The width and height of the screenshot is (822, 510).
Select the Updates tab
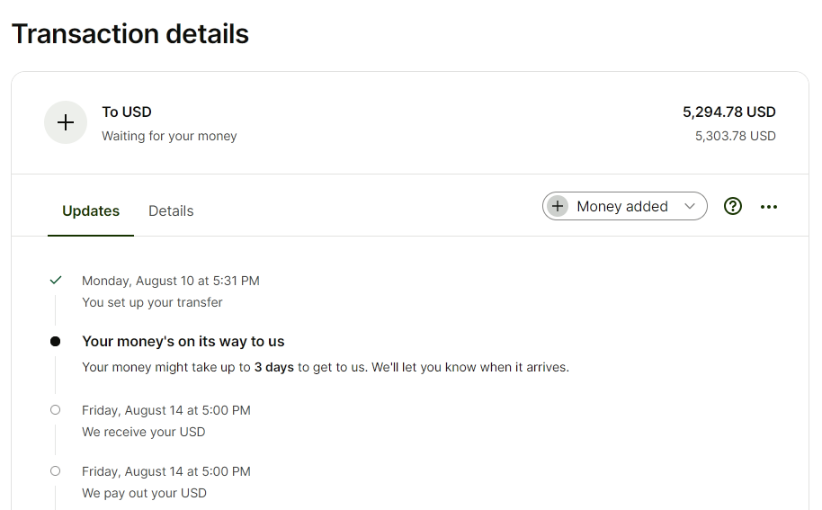click(x=91, y=210)
